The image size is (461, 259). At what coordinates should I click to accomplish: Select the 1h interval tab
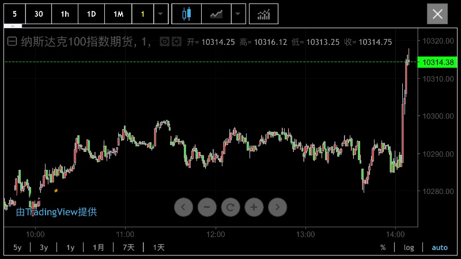coord(65,14)
